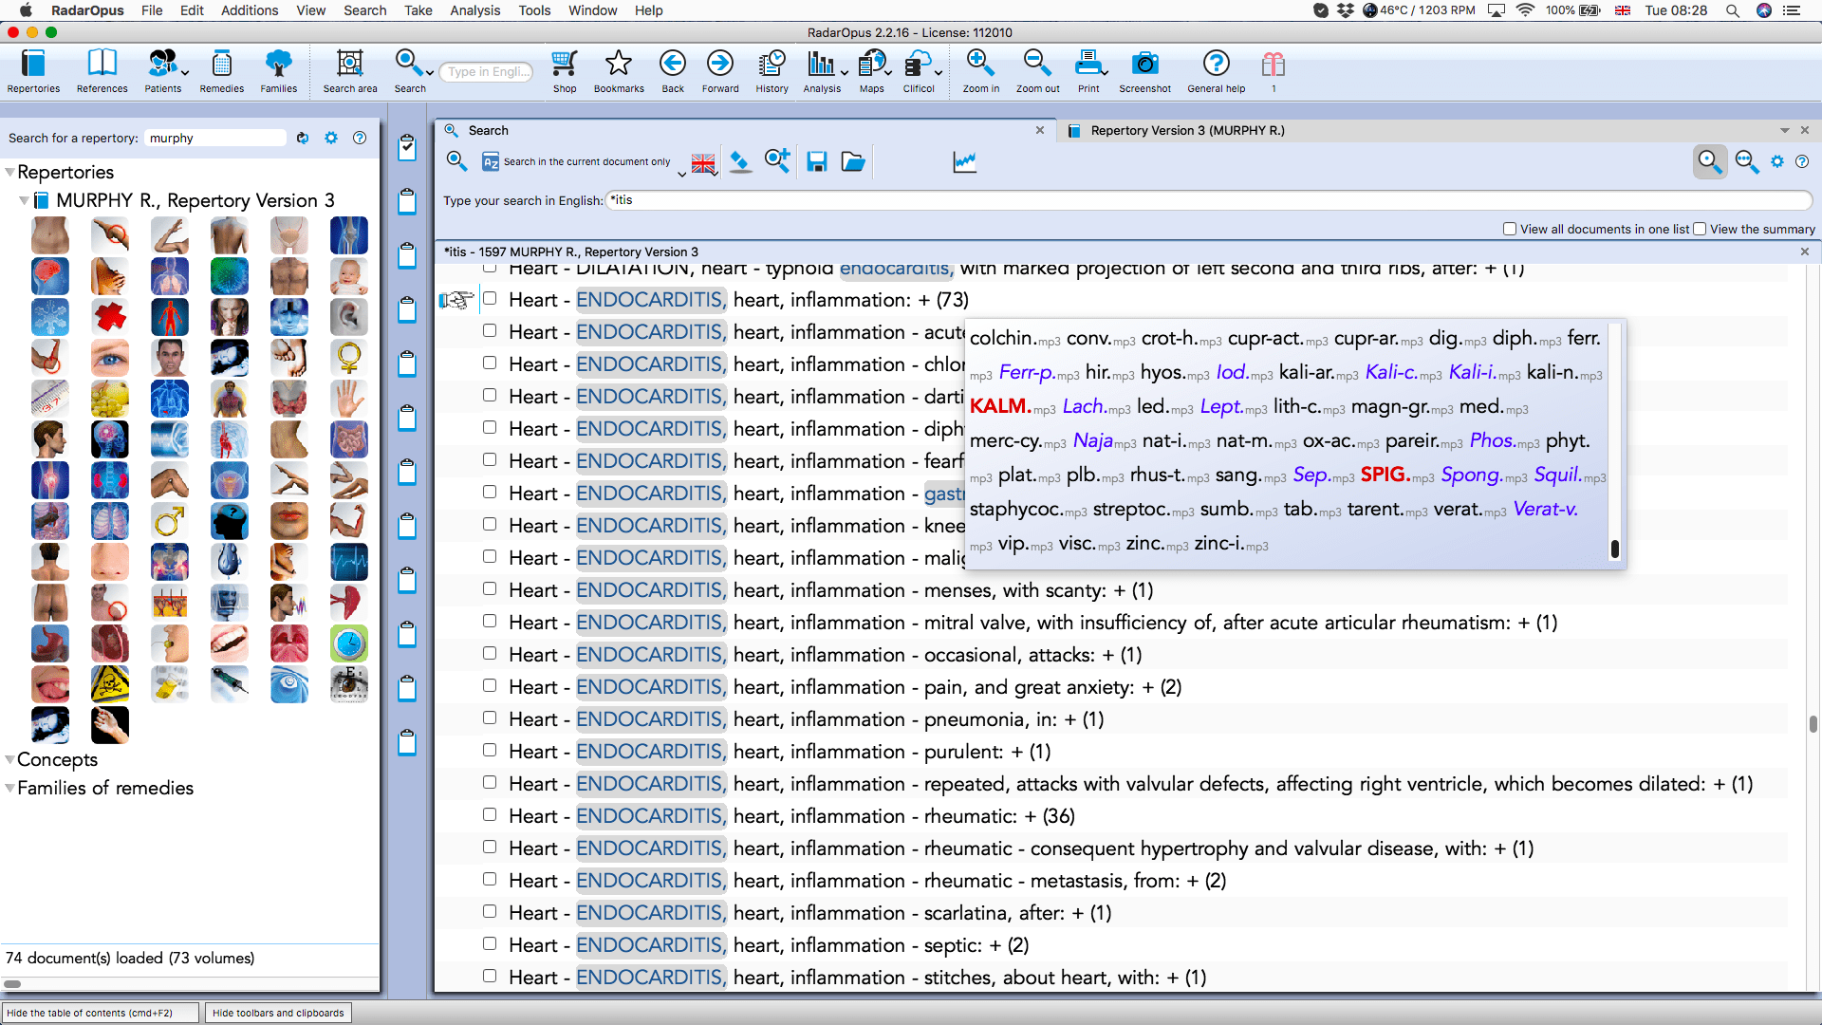This screenshot has height=1025, width=1822.
Task: Click the Zoom out toolbar icon
Action: (x=1037, y=71)
